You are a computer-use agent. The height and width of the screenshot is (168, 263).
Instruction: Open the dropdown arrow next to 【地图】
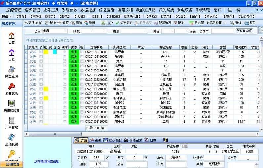click(x=88, y=16)
